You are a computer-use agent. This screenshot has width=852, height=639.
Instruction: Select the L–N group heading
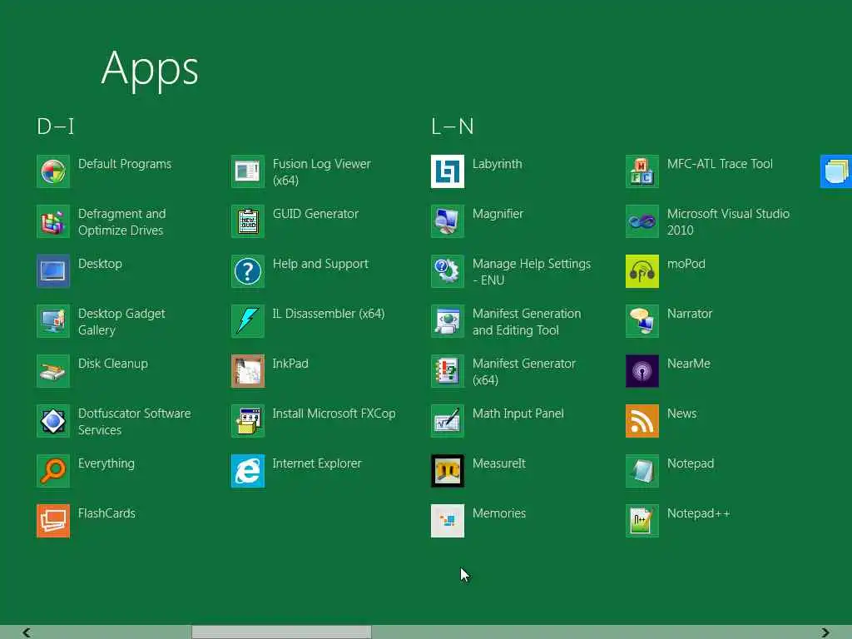(452, 126)
